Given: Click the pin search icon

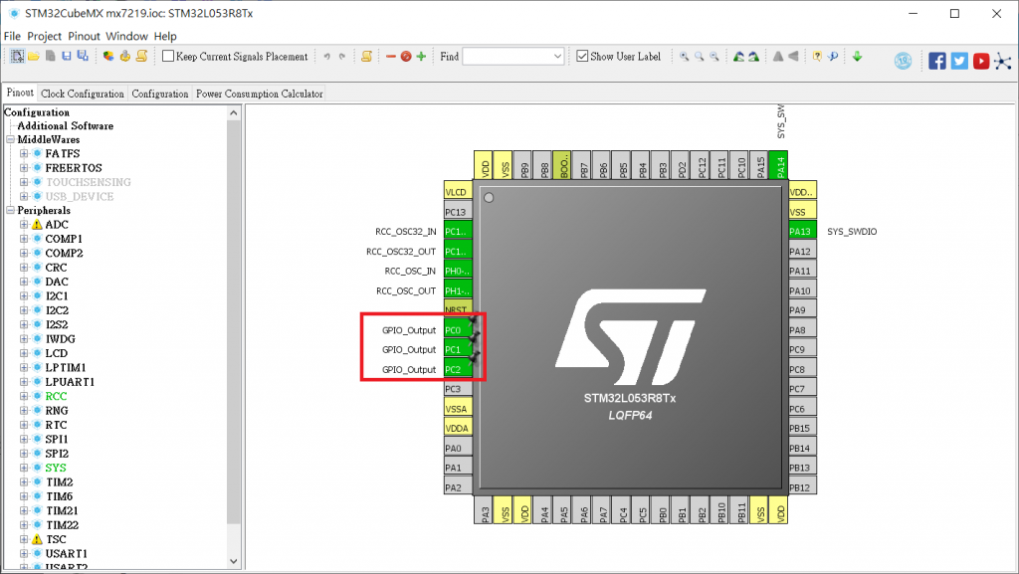Looking at the screenshot, I should [833, 57].
